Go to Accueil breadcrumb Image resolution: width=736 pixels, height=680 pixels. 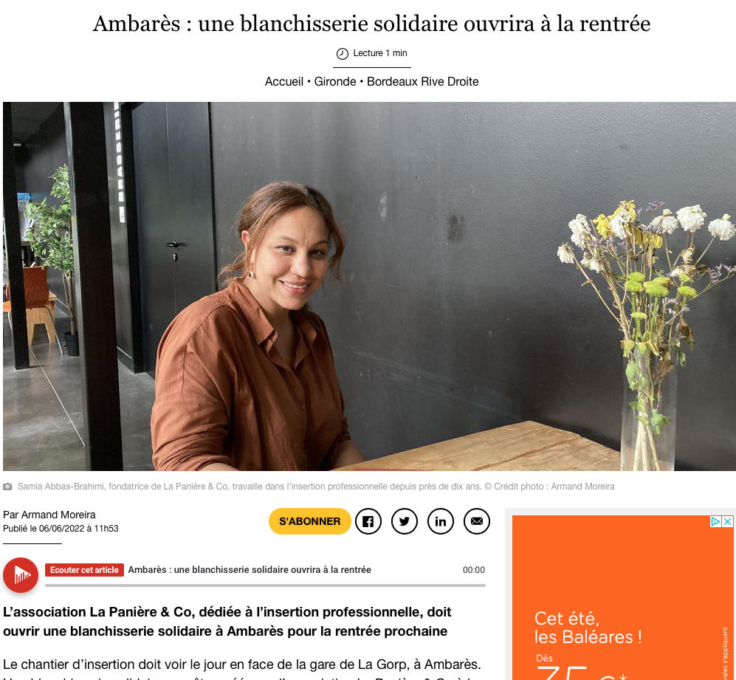point(284,82)
